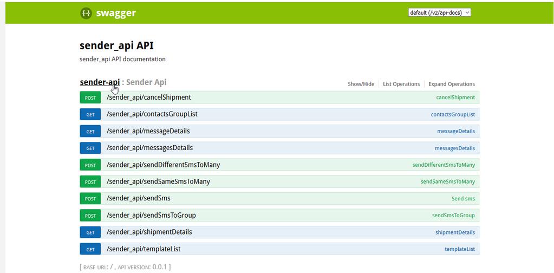
Task: Click the swagger logo icon
Action: [86, 13]
